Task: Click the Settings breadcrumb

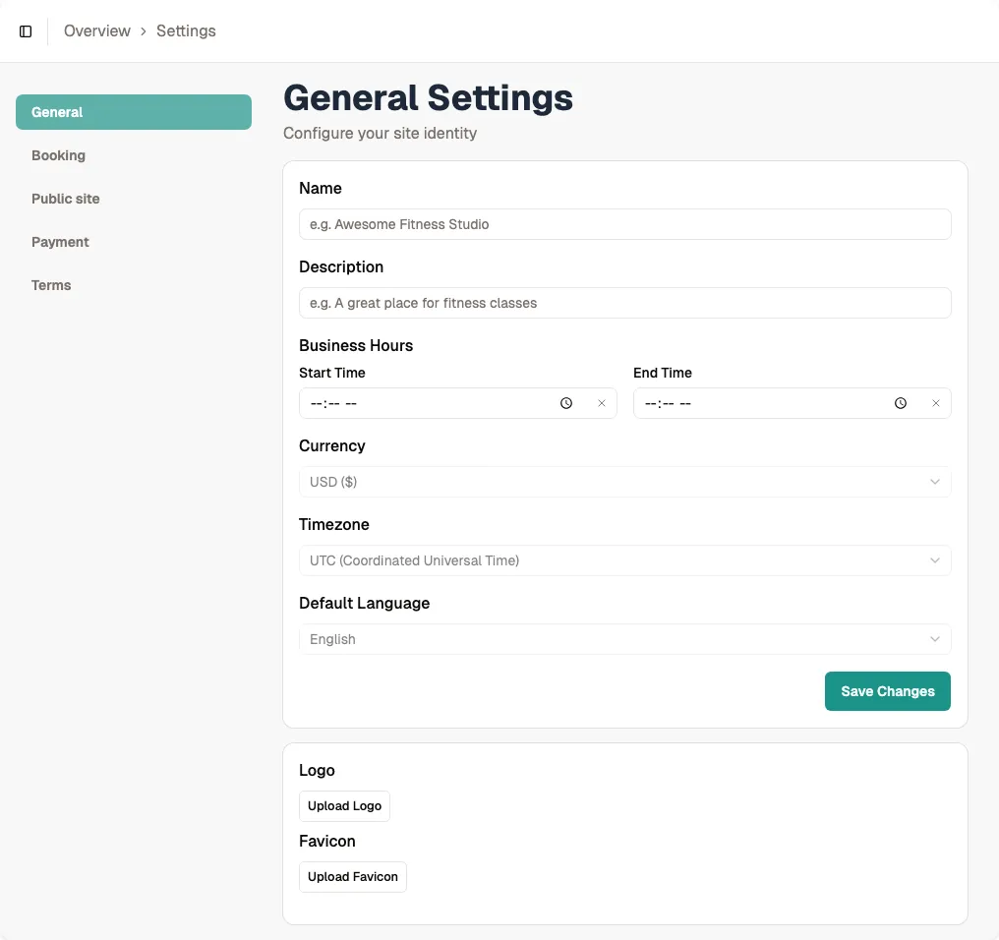Action: click(186, 31)
